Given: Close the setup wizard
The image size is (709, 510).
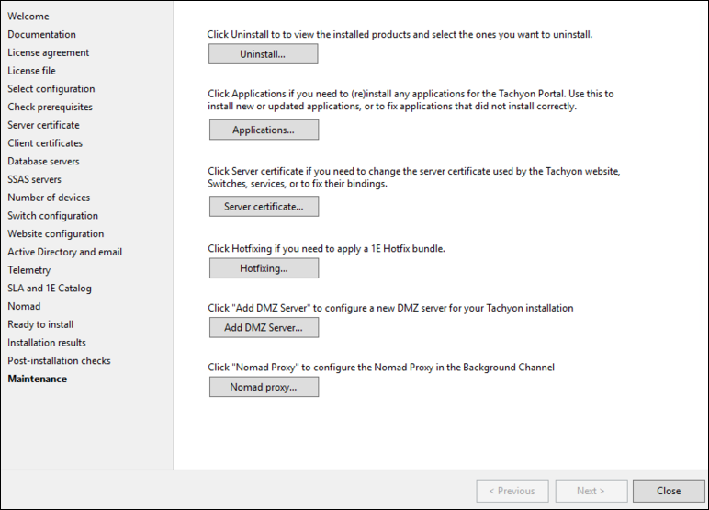Looking at the screenshot, I should coord(668,491).
